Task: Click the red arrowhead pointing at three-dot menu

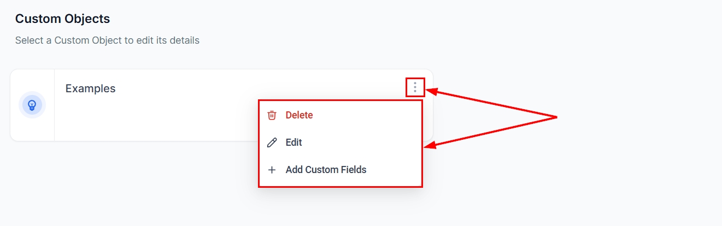Action: (431, 91)
